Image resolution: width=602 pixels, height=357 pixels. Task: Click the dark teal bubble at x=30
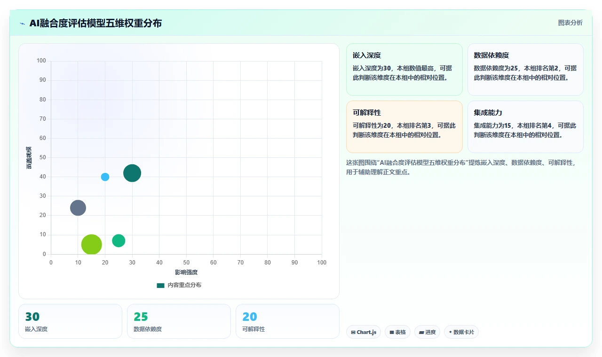[x=132, y=173]
